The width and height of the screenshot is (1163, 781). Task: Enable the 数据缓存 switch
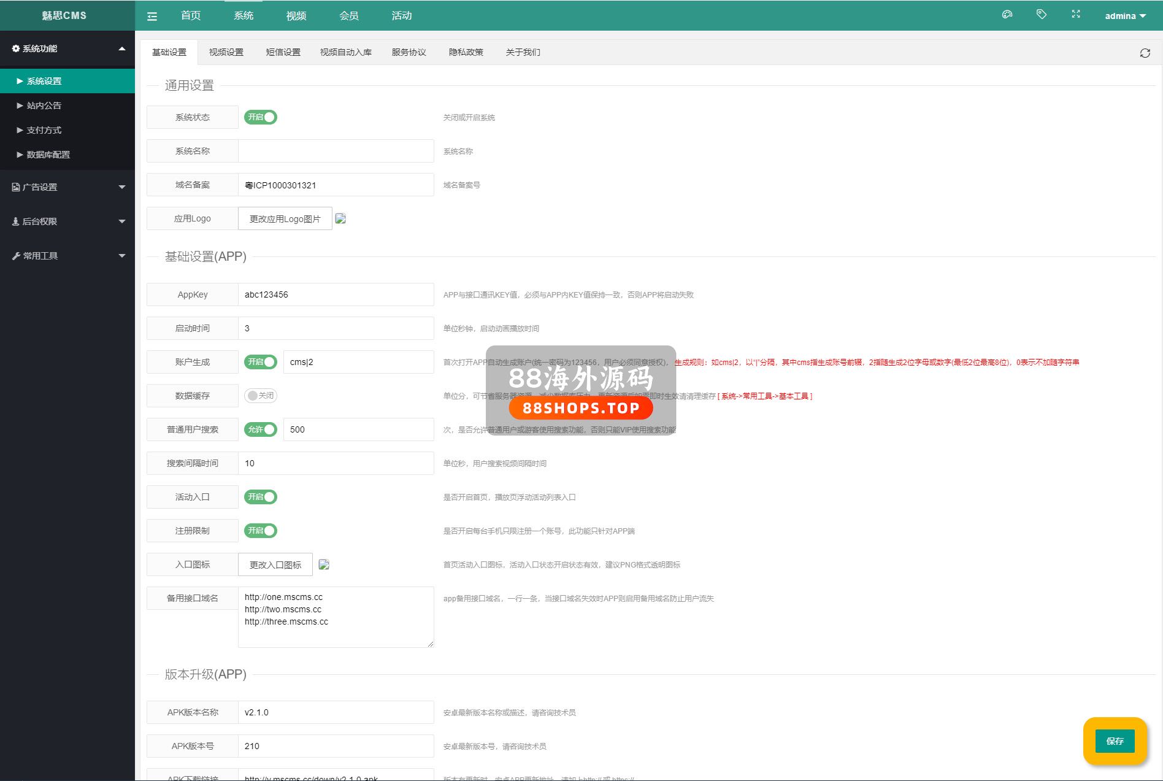coord(261,396)
